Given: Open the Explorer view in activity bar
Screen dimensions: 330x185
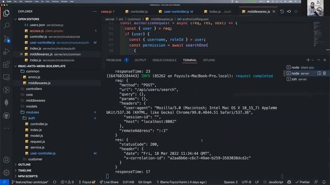Looking at the screenshot, I should (6, 13).
